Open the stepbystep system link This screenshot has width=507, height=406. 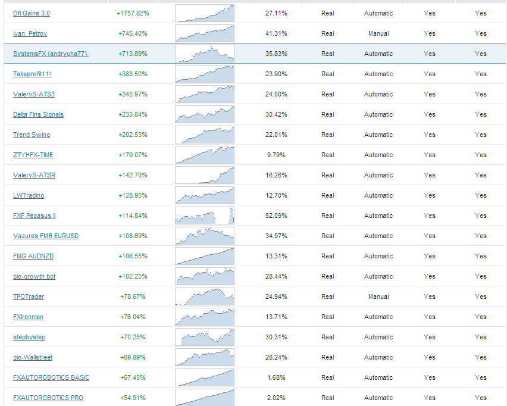pos(29,337)
